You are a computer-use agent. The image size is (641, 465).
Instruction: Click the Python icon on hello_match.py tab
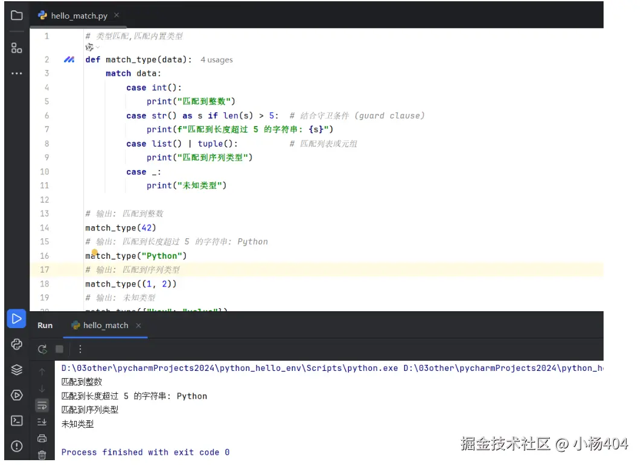coord(42,16)
